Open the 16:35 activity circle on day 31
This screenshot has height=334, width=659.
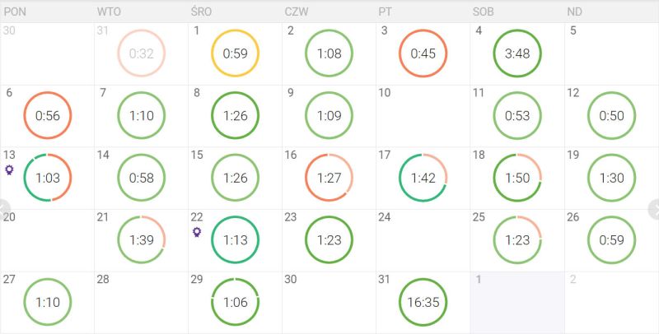click(423, 302)
